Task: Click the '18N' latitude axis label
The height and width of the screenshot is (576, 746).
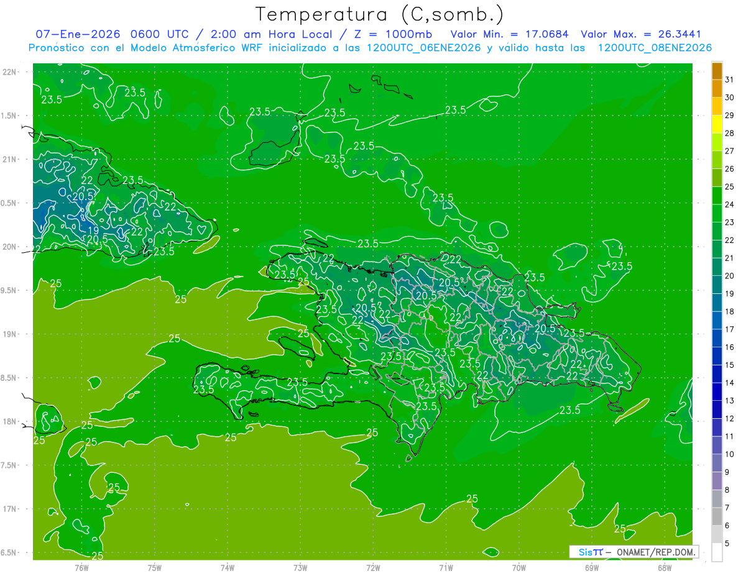Action: (x=10, y=421)
